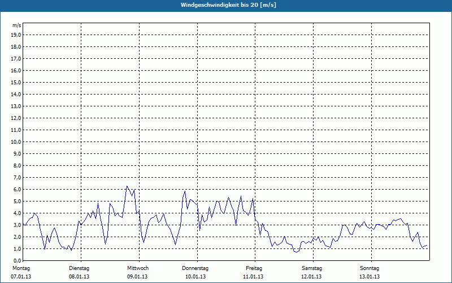The image size is (452, 283).
Task: Click the 18,0 y-axis label
Action: tap(16, 47)
